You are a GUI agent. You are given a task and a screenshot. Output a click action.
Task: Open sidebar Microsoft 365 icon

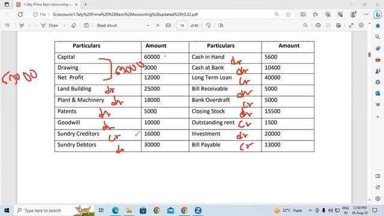tap(377, 82)
